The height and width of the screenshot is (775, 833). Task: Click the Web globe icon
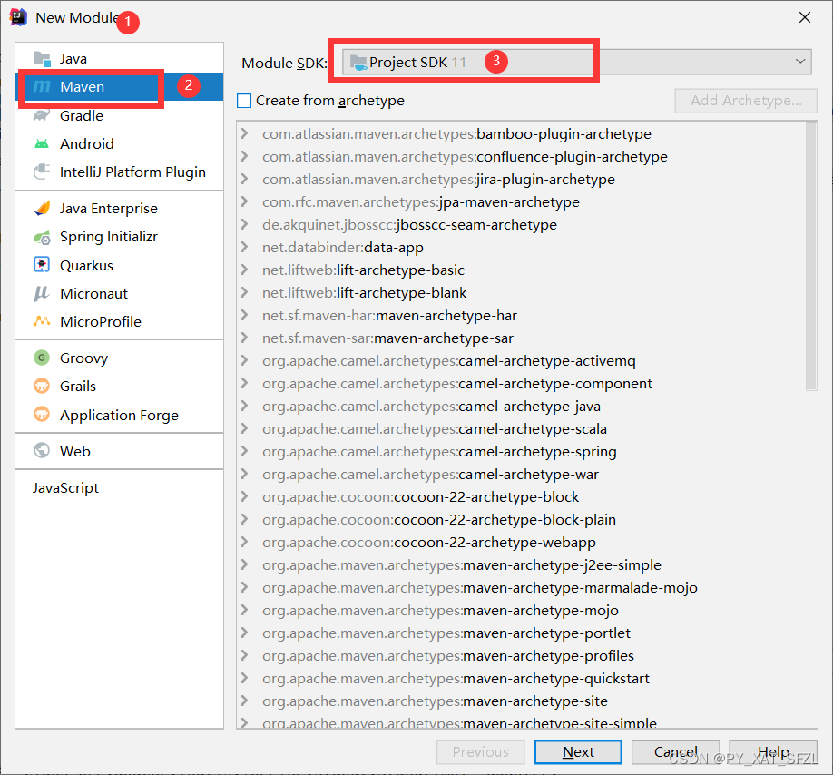42,450
